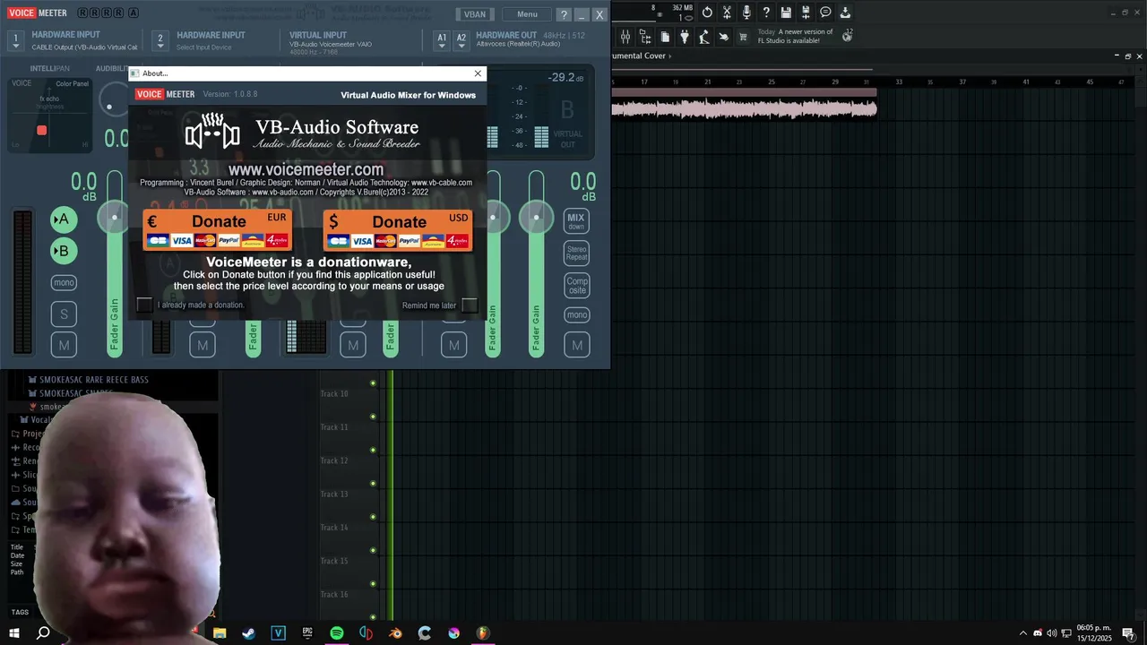1147x645 pixels.
Task: Click FL Studio help question mark icon
Action: tap(766, 13)
